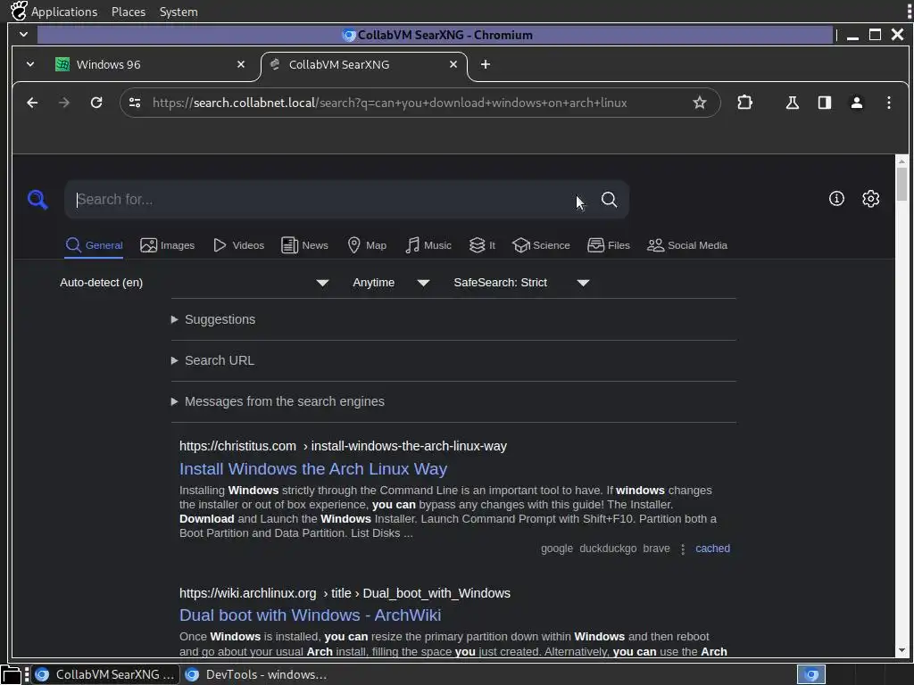914x685 pixels.
Task: Click the christitus.com result URL
Action: point(343,446)
